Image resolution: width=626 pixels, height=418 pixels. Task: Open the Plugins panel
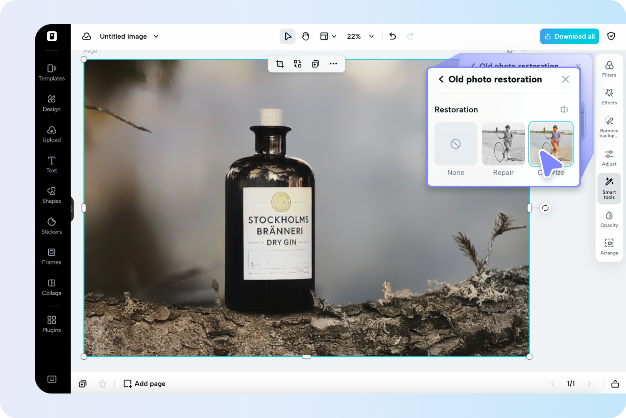(x=52, y=324)
